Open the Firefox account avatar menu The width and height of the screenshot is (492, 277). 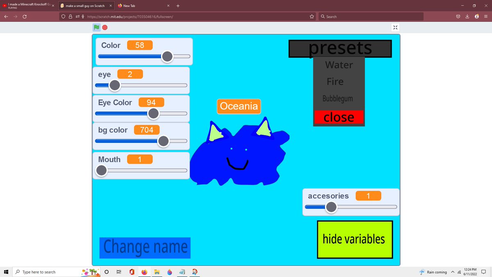476,16
